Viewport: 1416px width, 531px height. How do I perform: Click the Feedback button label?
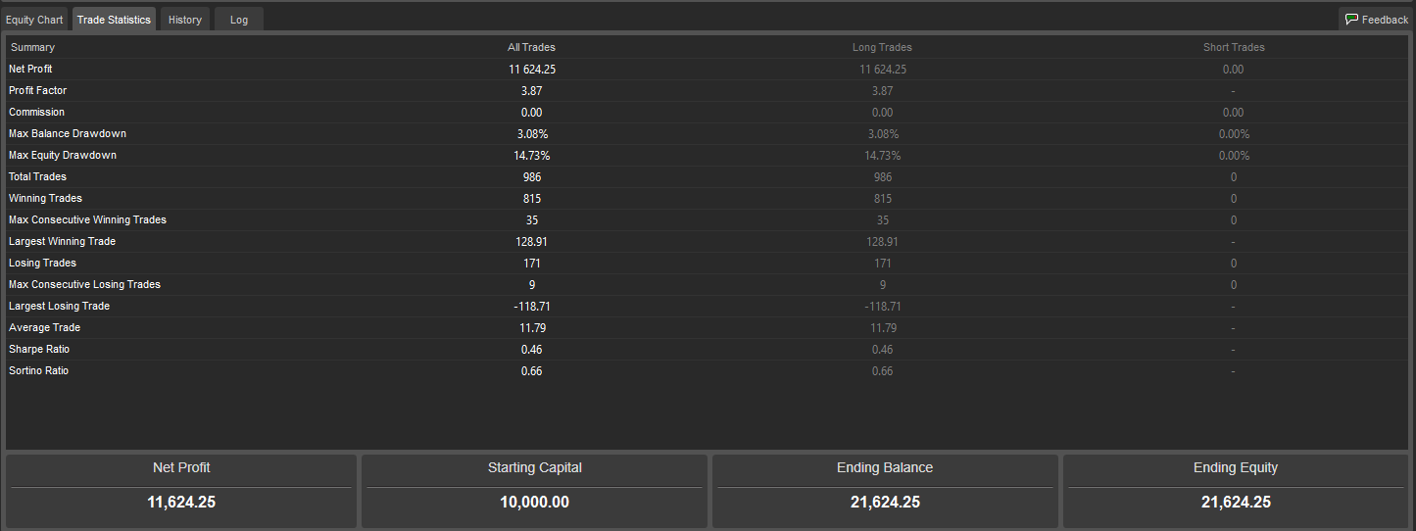coord(1385,20)
